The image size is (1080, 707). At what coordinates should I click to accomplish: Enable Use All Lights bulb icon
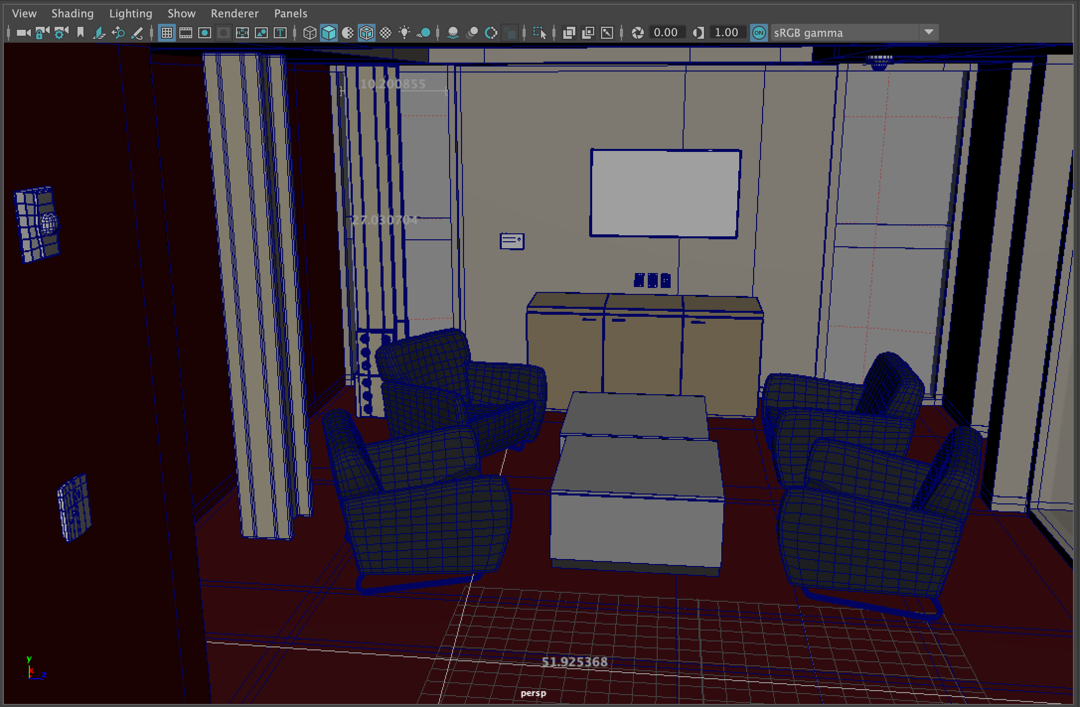[404, 33]
